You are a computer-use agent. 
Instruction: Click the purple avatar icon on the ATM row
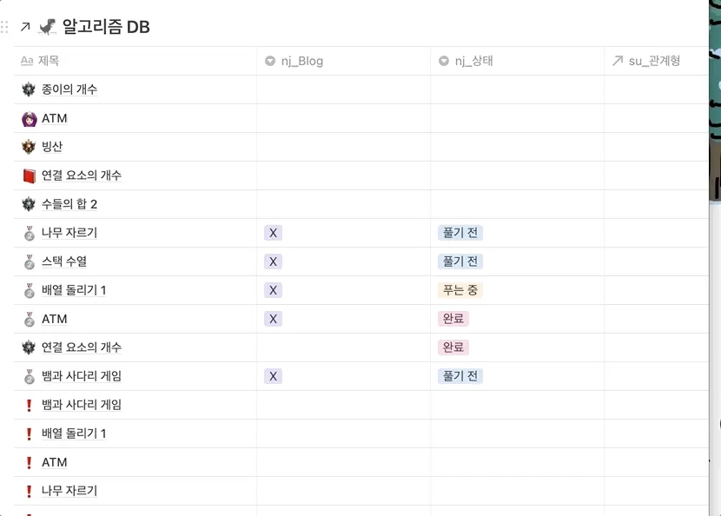point(30,118)
